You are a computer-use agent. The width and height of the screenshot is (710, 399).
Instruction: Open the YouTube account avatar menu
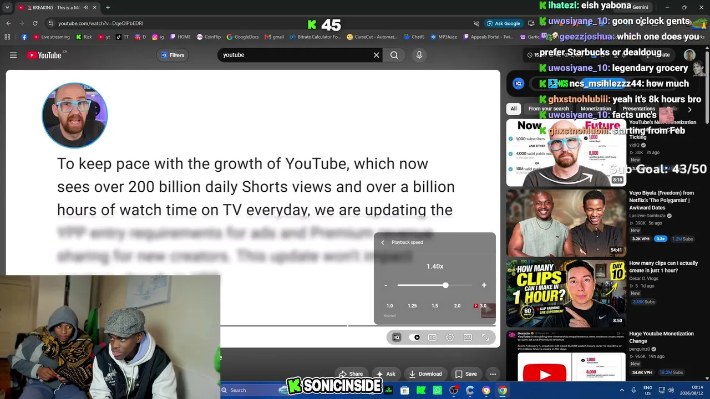click(689, 55)
